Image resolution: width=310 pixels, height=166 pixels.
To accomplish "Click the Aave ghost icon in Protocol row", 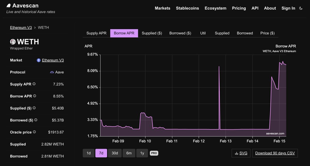I will pos(52,72).
